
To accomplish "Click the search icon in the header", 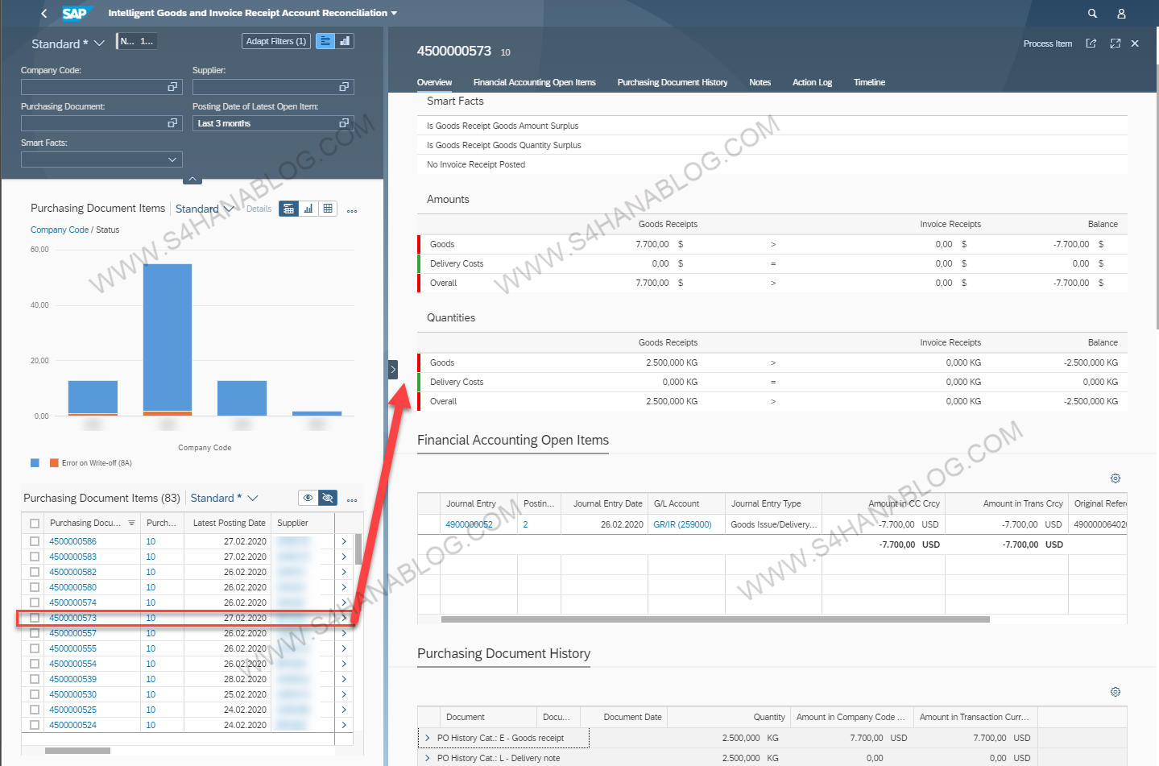I will click(1092, 14).
